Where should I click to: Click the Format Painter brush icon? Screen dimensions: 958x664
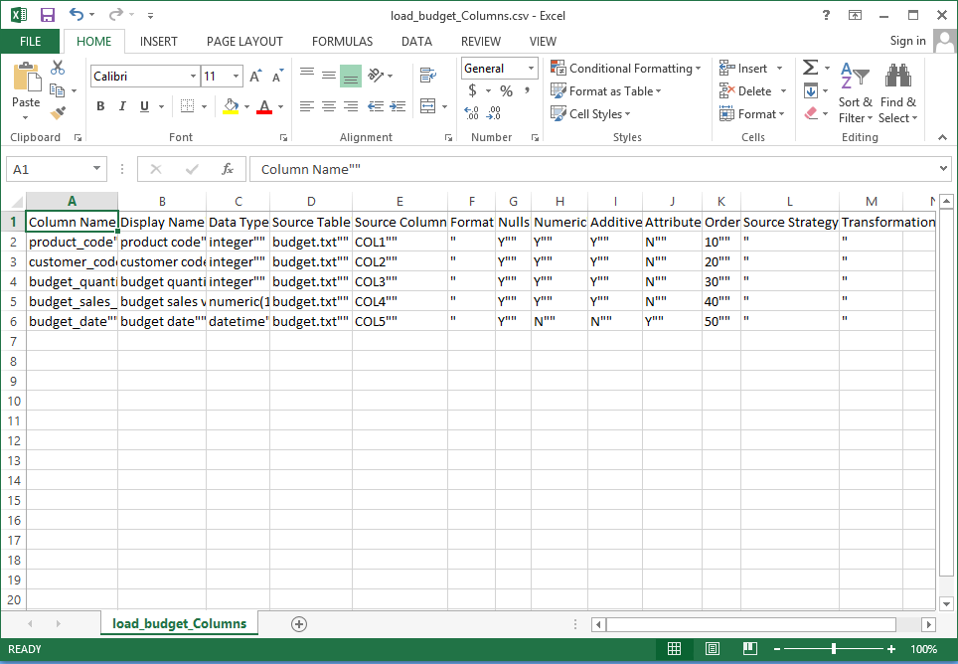point(58,113)
